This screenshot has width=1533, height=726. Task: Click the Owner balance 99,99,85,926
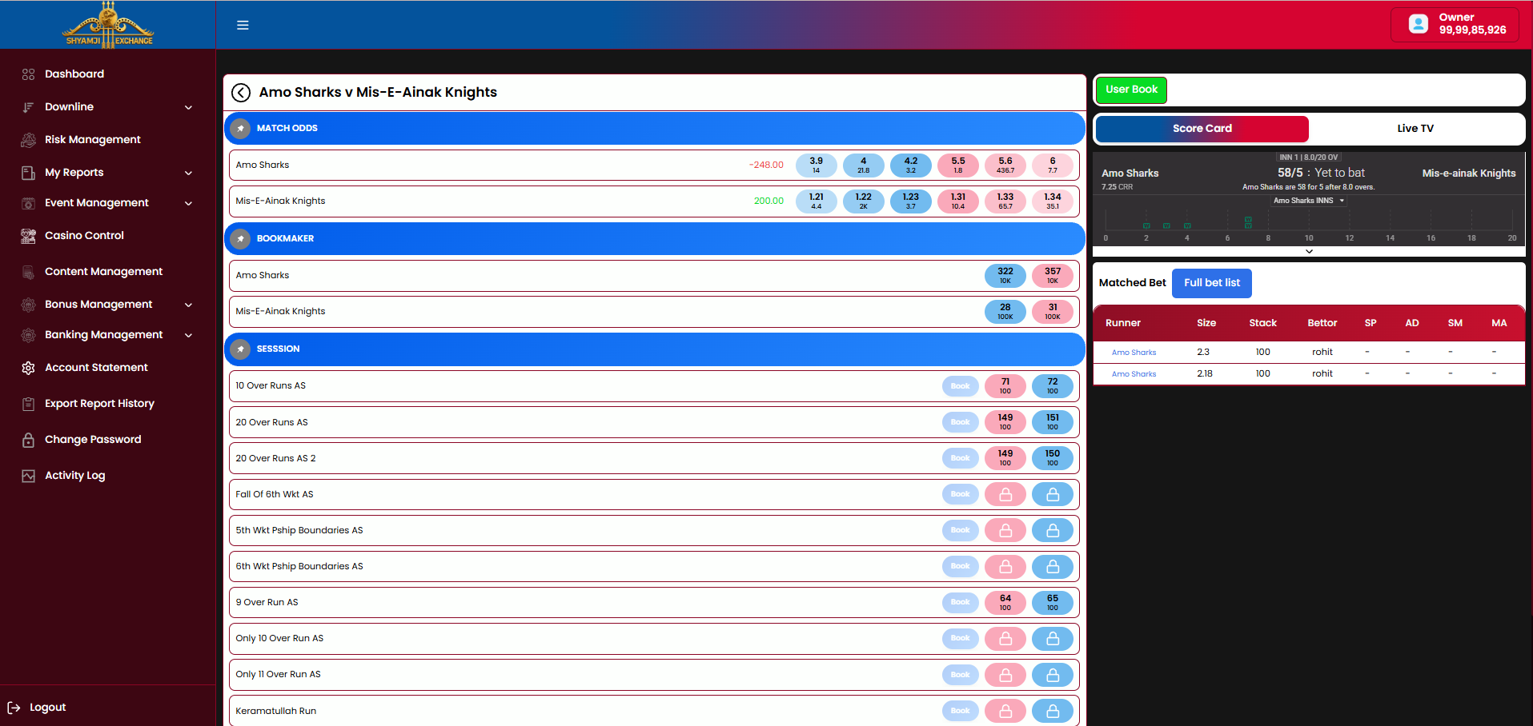1472,30
